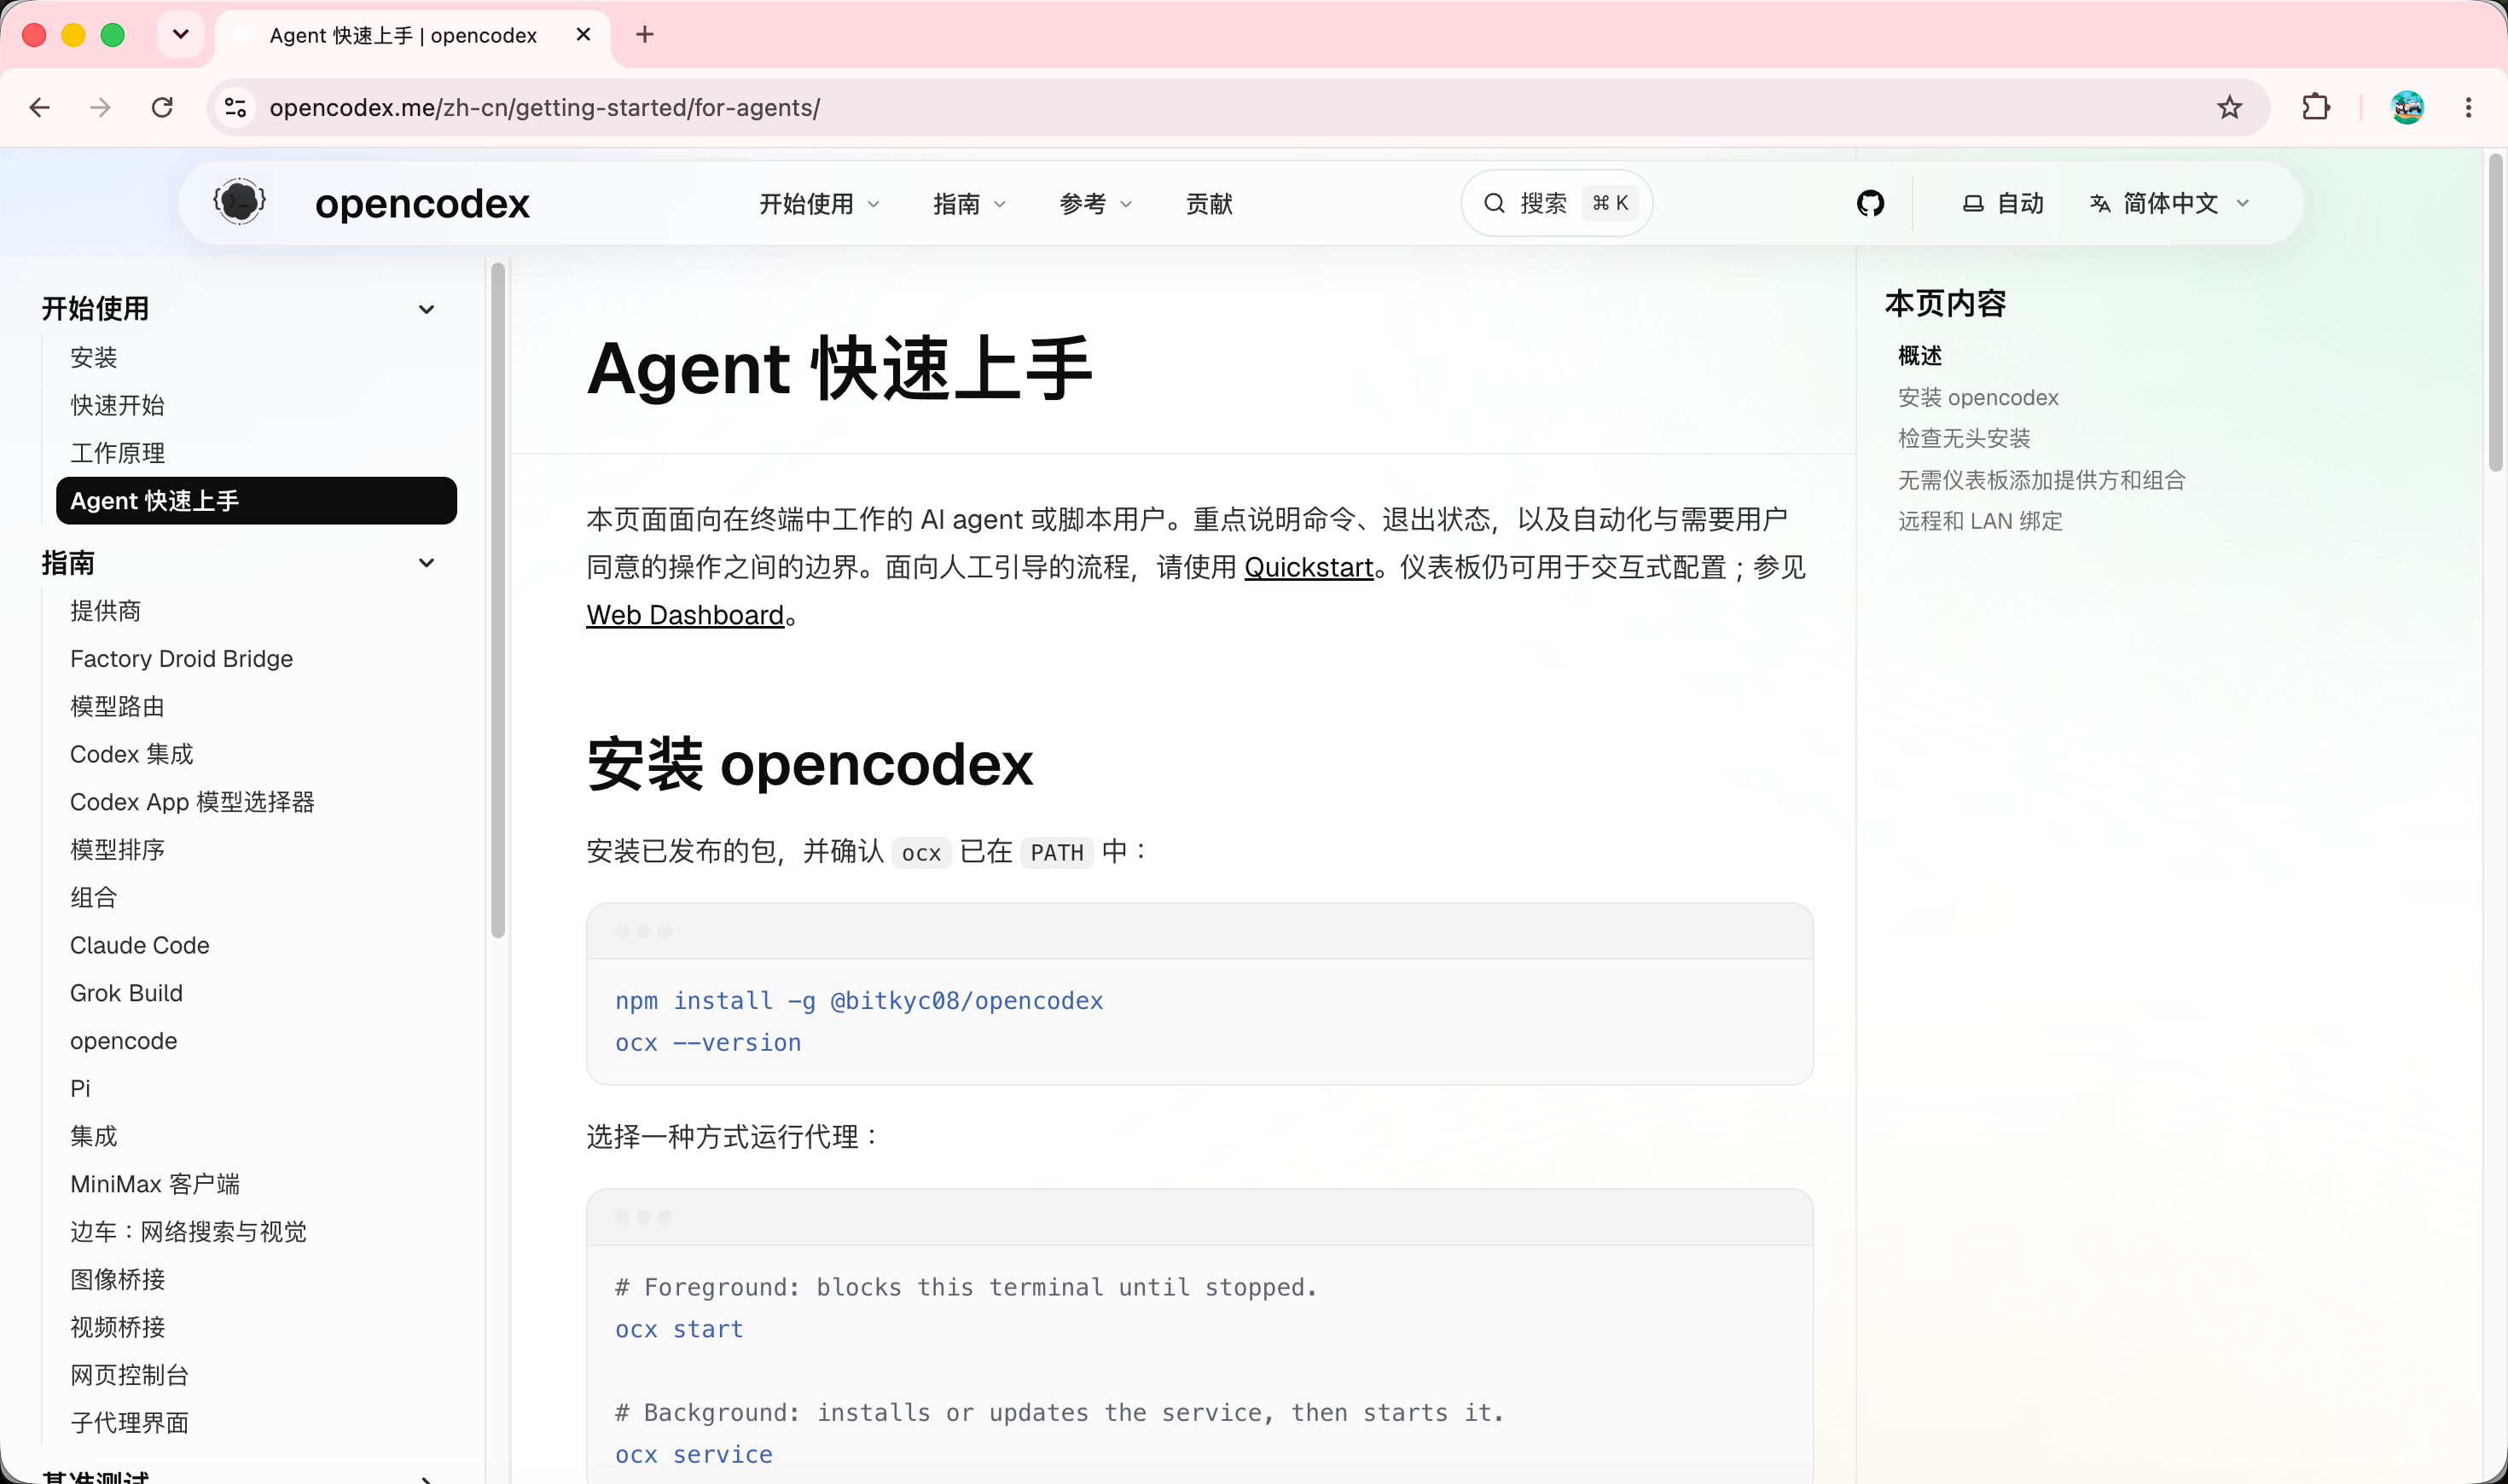This screenshot has height=1484, width=2508.
Task: Open the 贡献 navigation item
Action: click(1209, 204)
